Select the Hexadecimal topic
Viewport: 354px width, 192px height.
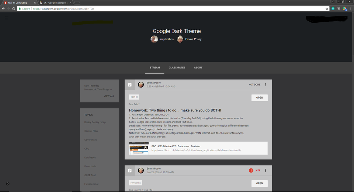point(91,184)
